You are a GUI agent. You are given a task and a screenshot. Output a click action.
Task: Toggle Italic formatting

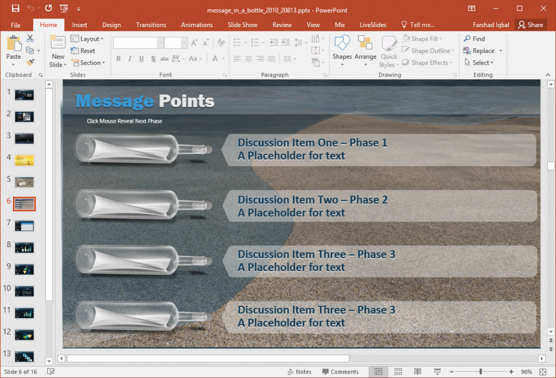coord(130,59)
